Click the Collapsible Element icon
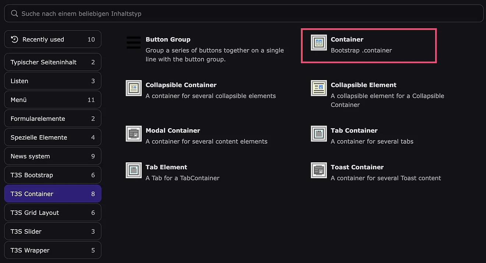This screenshot has width=486, height=263. click(x=318, y=88)
